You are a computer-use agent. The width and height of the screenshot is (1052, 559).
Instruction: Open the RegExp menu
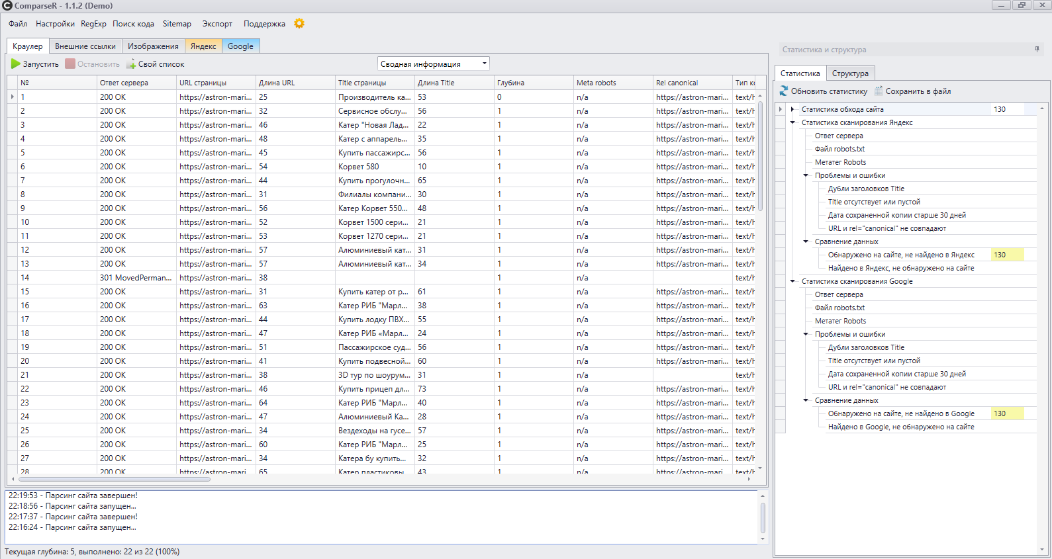click(x=93, y=24)
